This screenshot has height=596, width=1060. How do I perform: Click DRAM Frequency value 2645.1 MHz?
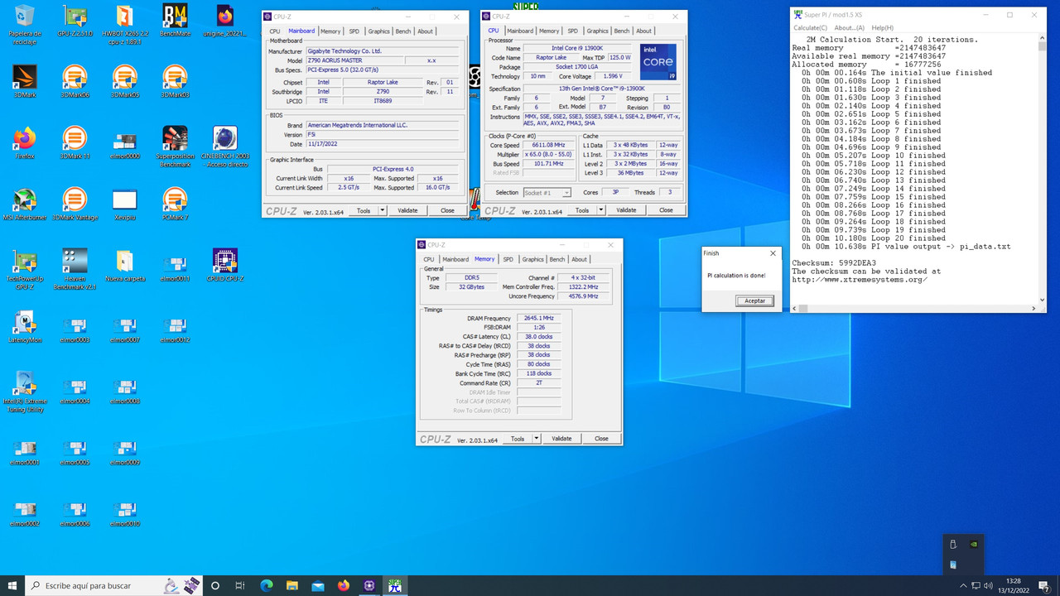[539, 318]
